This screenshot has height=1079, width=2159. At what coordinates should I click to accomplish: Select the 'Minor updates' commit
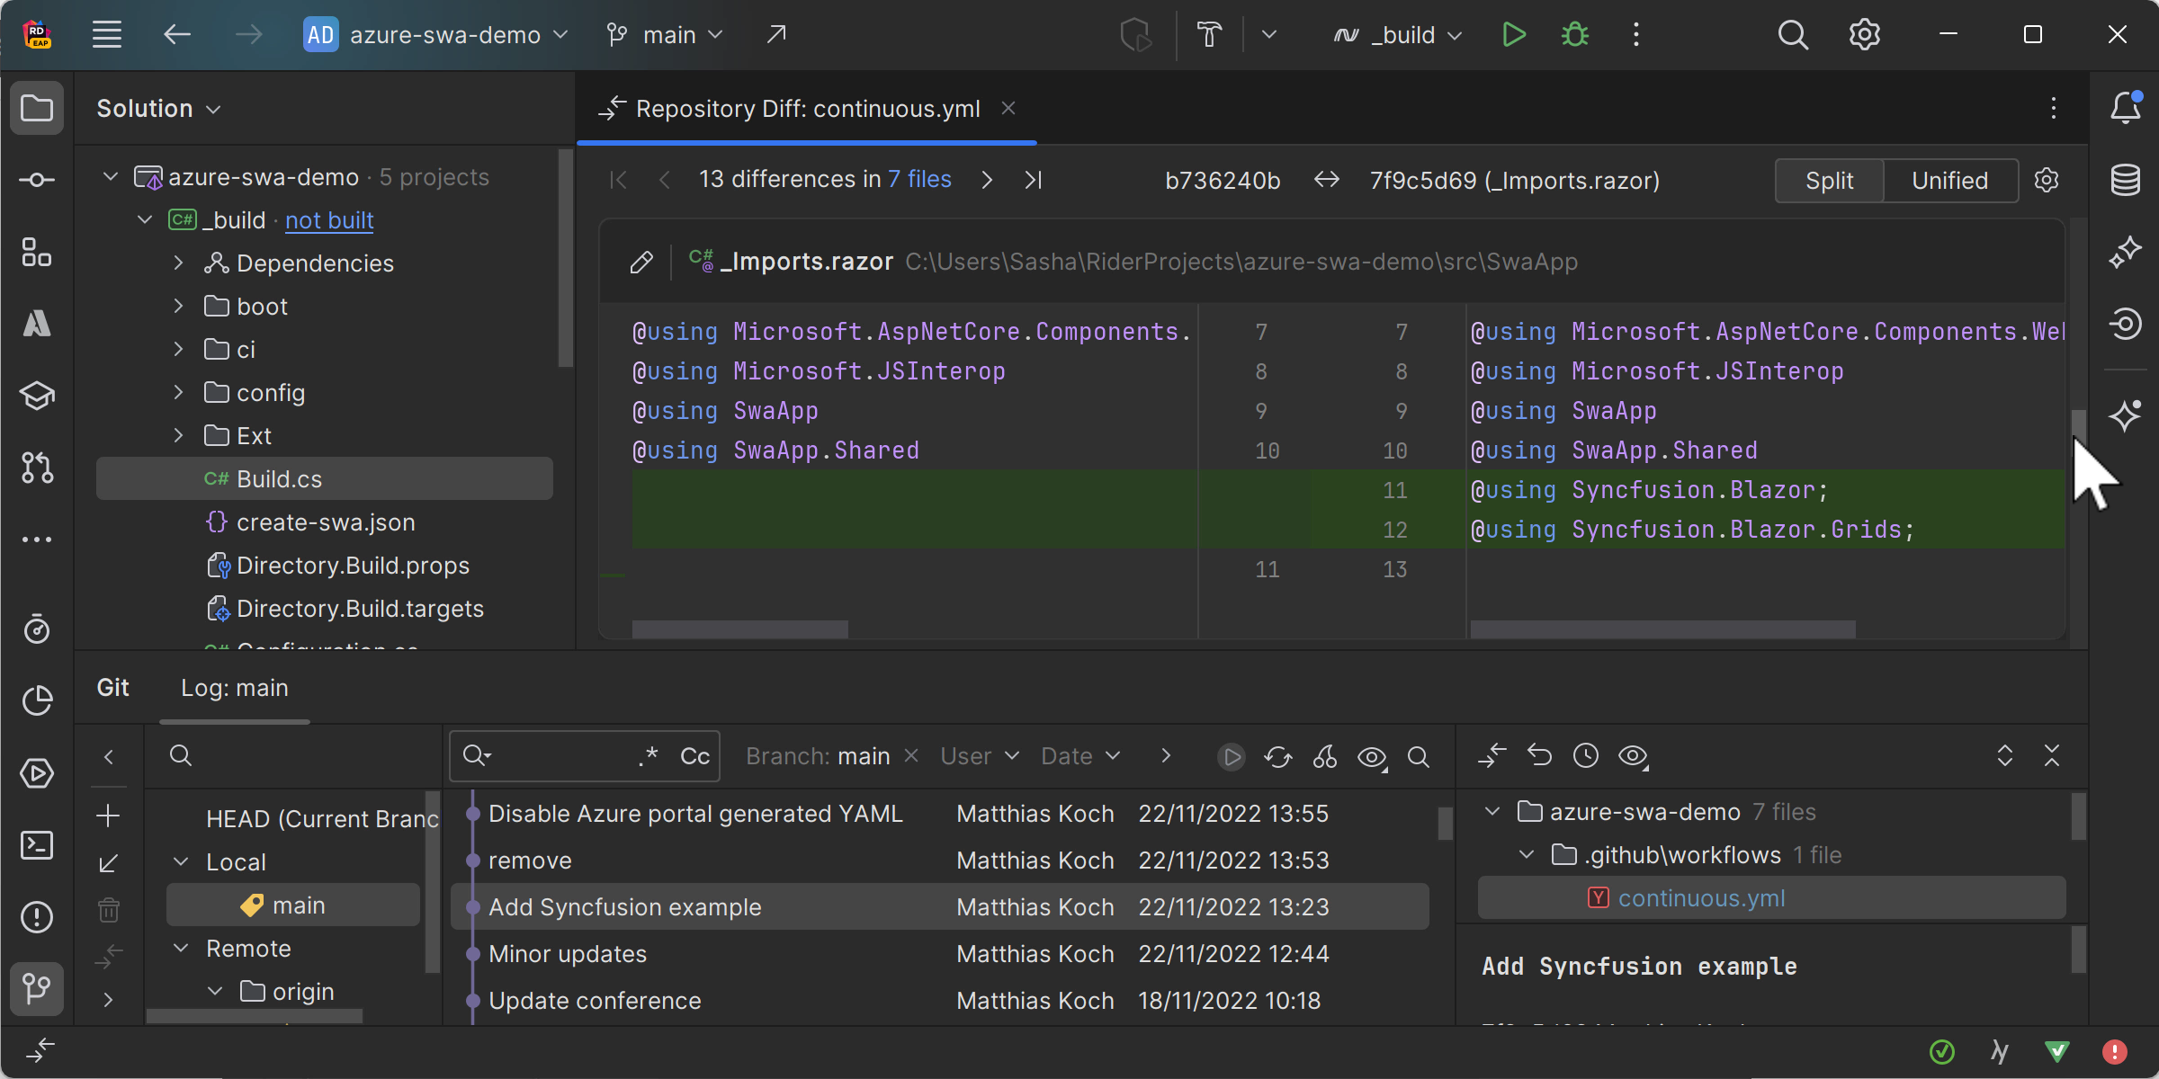point(940,953)
